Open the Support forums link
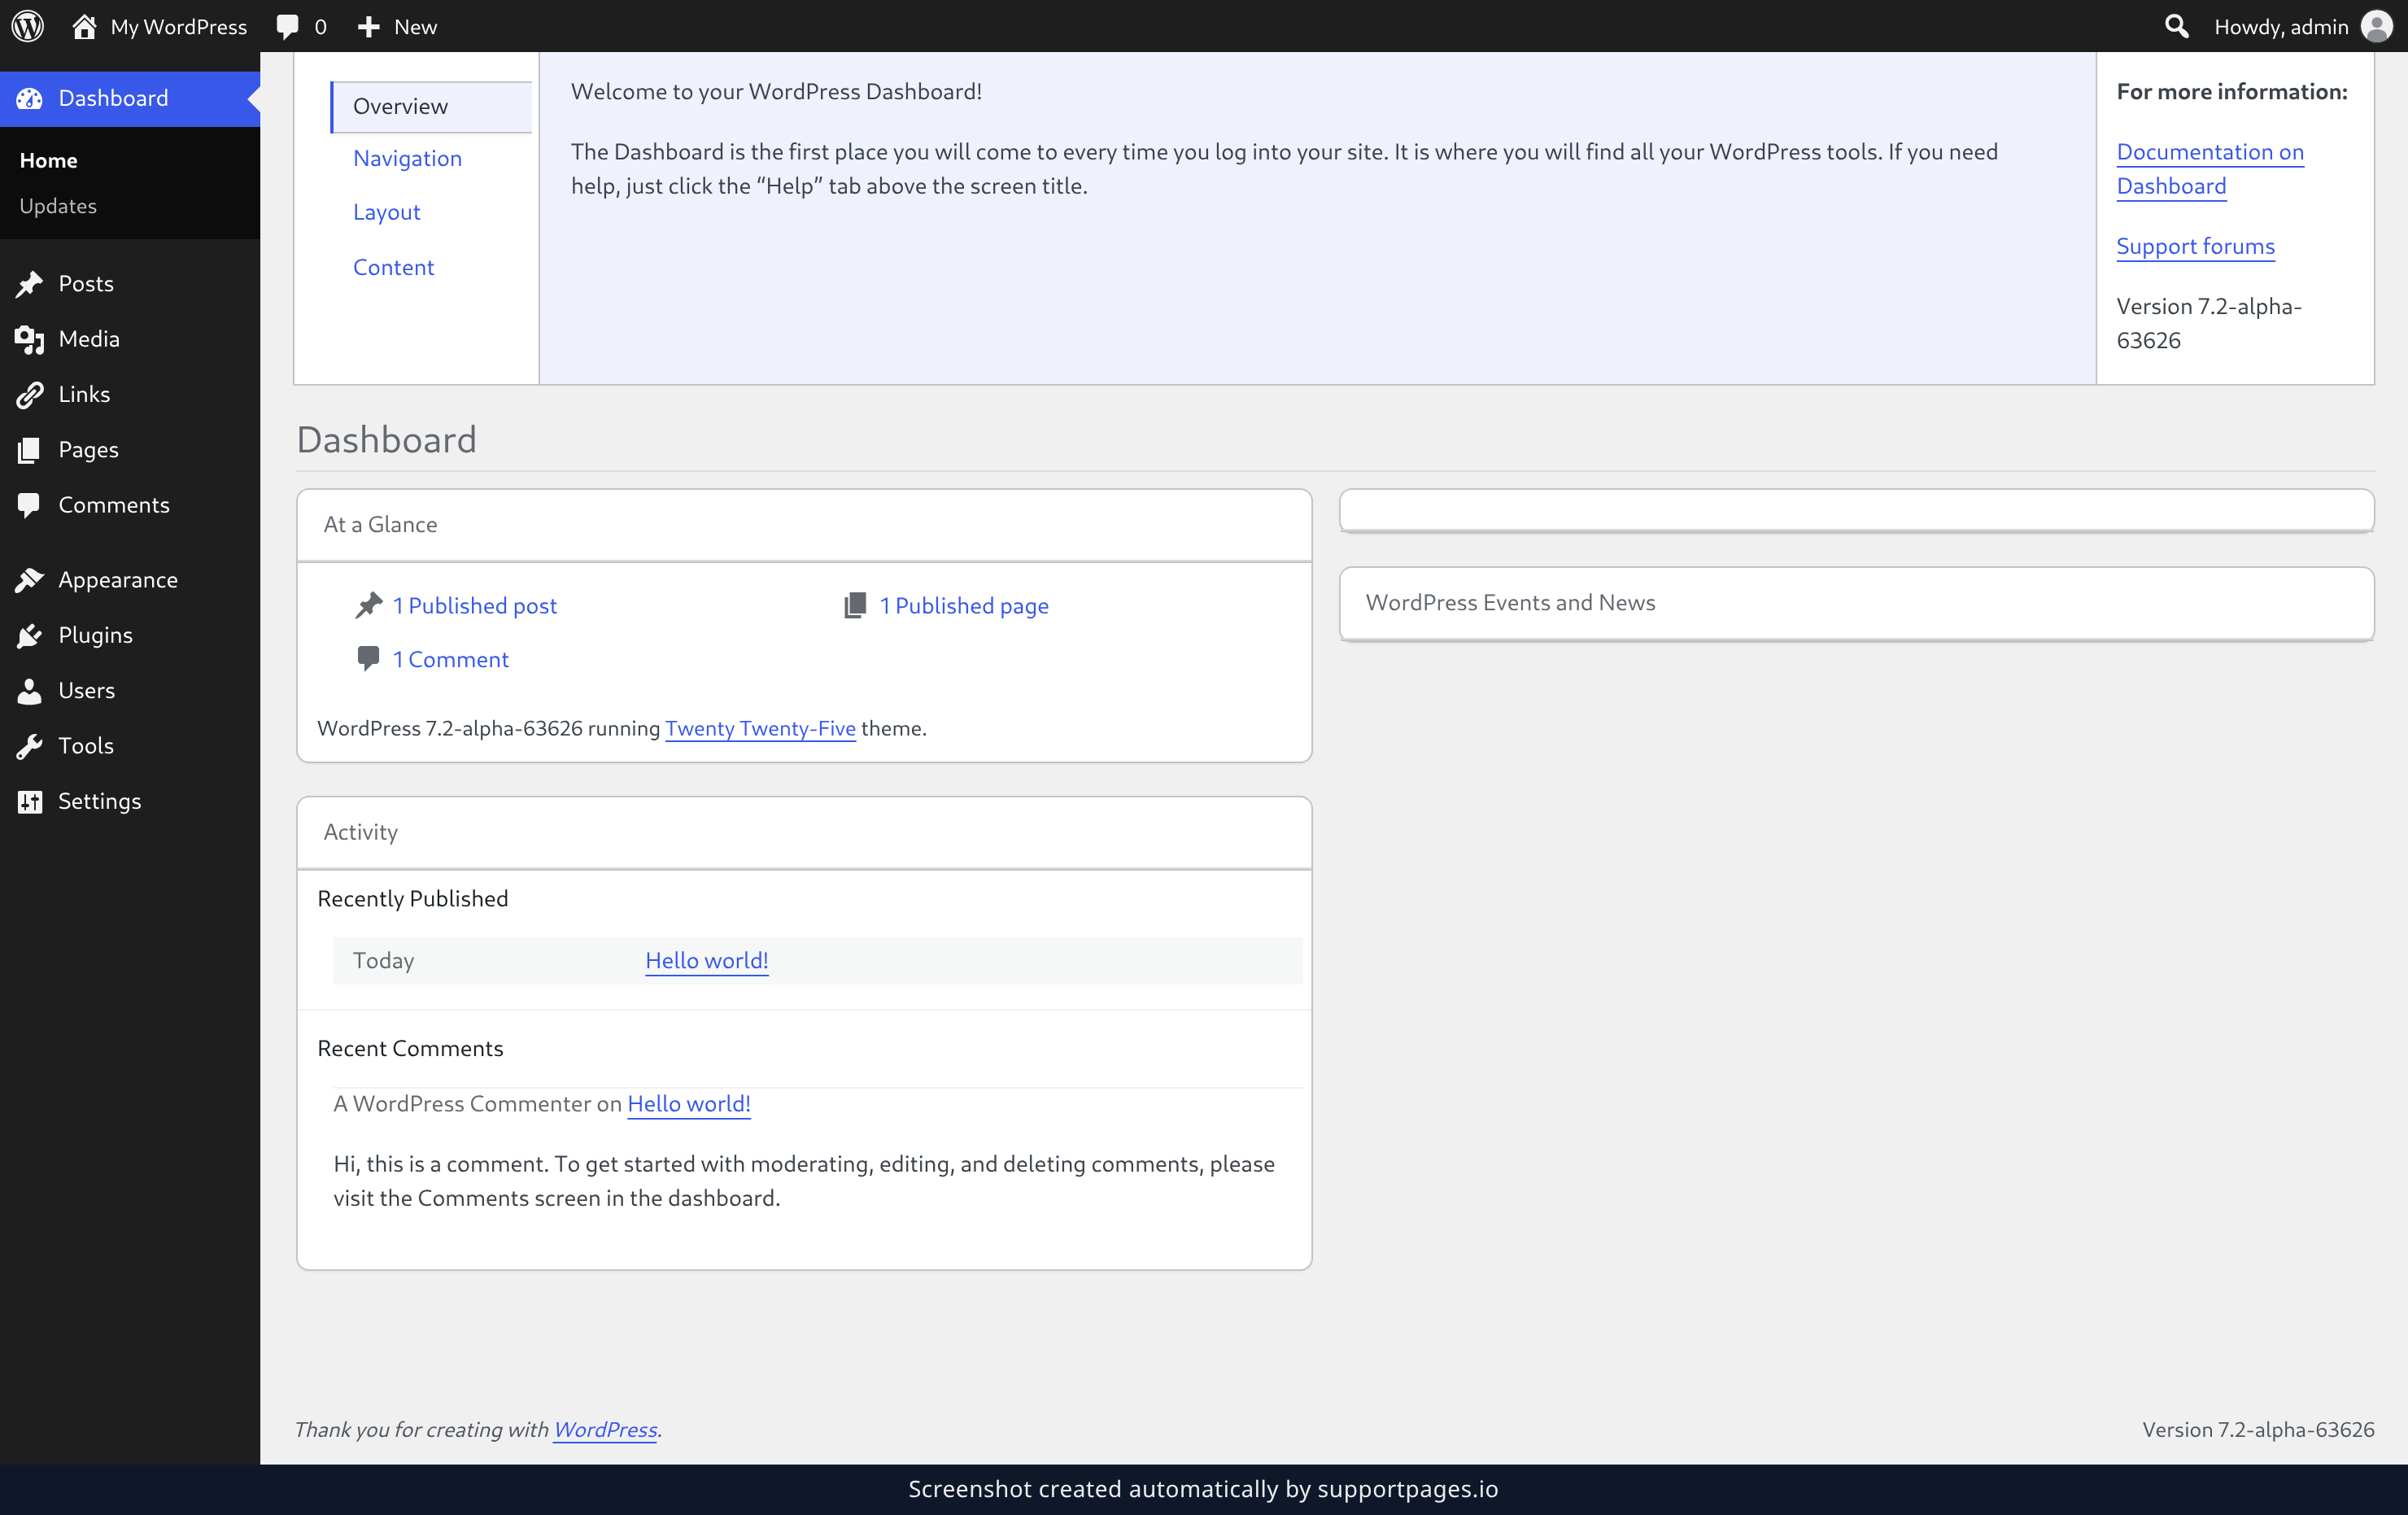Viewport: 2408px width, 1515px height. 2195,246
